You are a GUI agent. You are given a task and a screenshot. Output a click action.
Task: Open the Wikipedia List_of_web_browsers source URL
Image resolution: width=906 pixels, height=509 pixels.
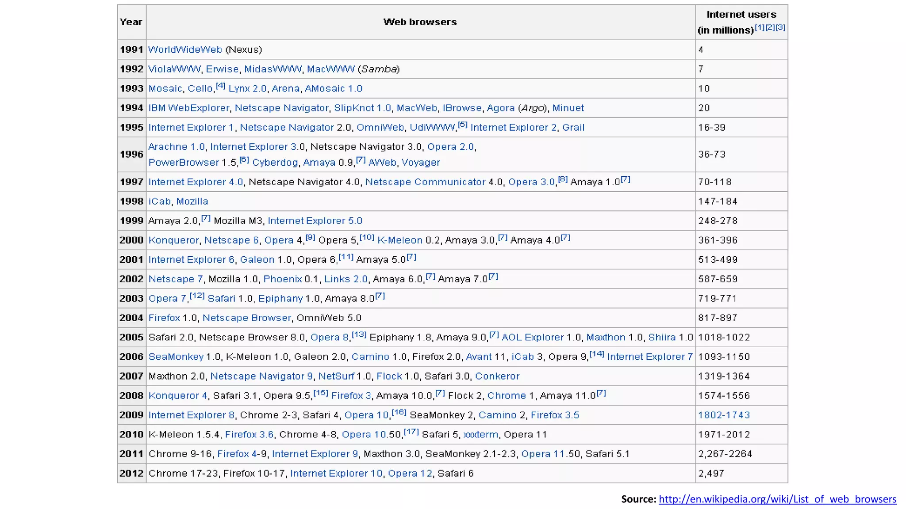[x=777, y=499]
